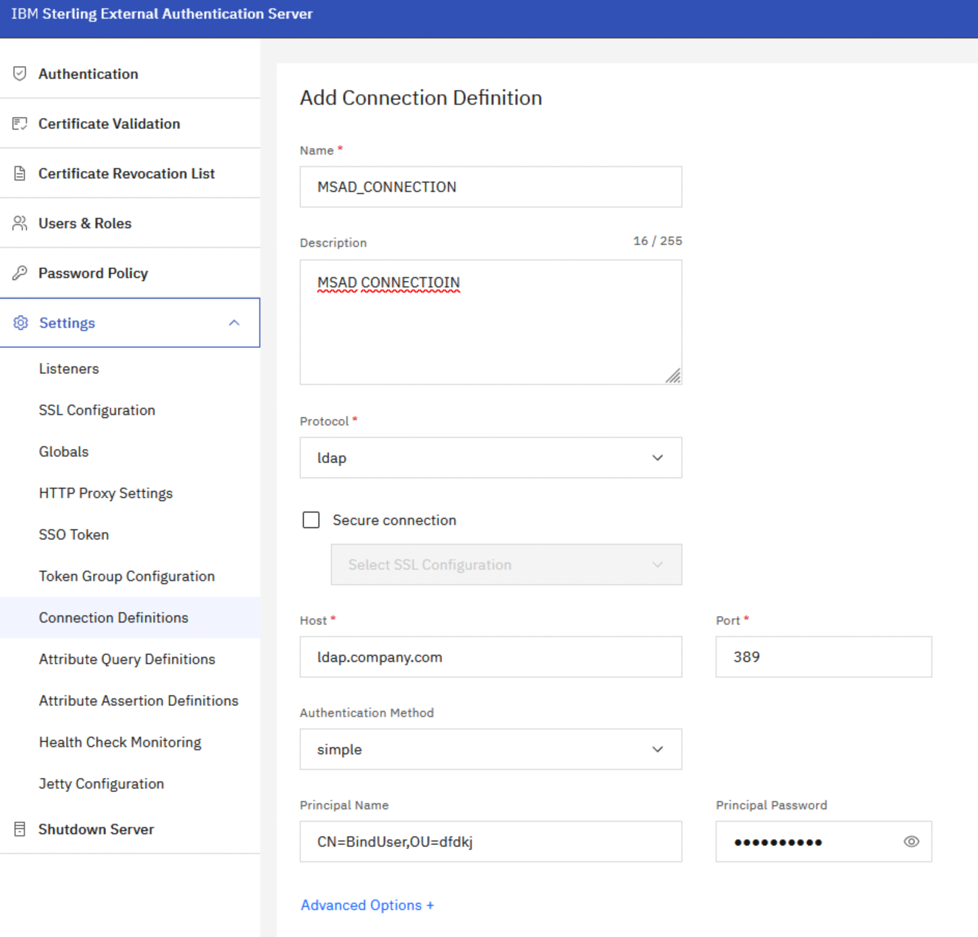The width and height of the screenshot is (978, 937).
Task: Open the Password Policy menu item
Action: pyautogui.click(x=130, y=273)
